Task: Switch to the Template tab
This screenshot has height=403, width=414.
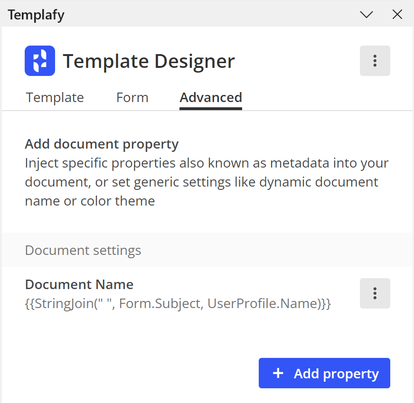Action: (x=55, y=98)
